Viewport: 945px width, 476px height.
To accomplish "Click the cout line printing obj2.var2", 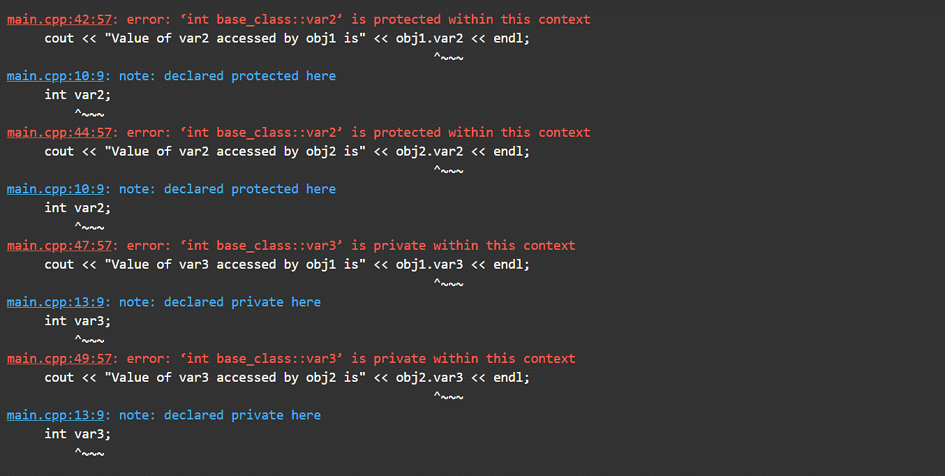I will click(288, 151).
